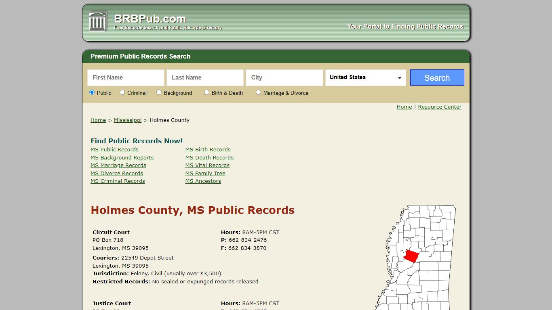Open MS Death Records link

(x=209, y=158)
